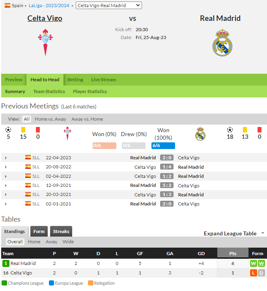Screen dimensions: 267x291
Task: Click small Real Madrid crest in Previous Meetings
Action: click(200, 134)
